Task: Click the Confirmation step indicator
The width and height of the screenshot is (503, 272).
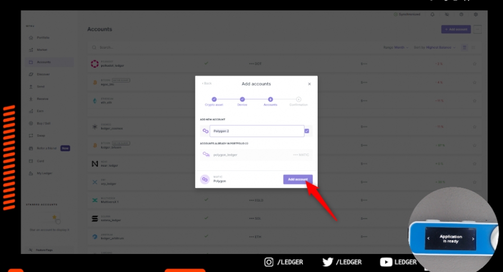Action: click(298, 102)
